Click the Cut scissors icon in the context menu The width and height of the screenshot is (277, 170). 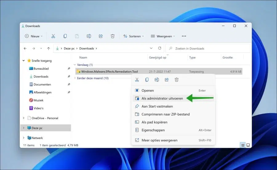point(137,80)
